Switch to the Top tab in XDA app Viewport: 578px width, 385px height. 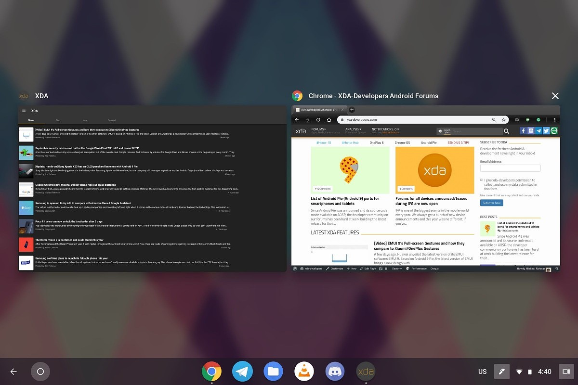pos(58,120)
